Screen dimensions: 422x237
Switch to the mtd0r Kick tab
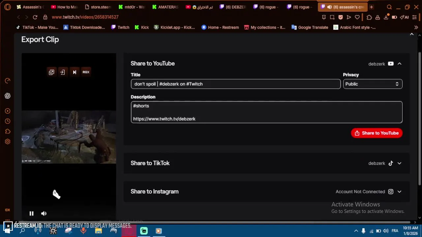click(x=132, y=7)
